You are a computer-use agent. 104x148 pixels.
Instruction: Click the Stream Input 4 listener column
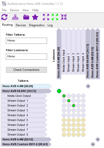tap(83, 51)
